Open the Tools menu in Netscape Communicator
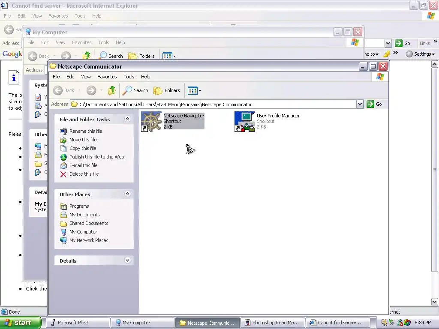This screenshot has width=439, height=329. 129,77
